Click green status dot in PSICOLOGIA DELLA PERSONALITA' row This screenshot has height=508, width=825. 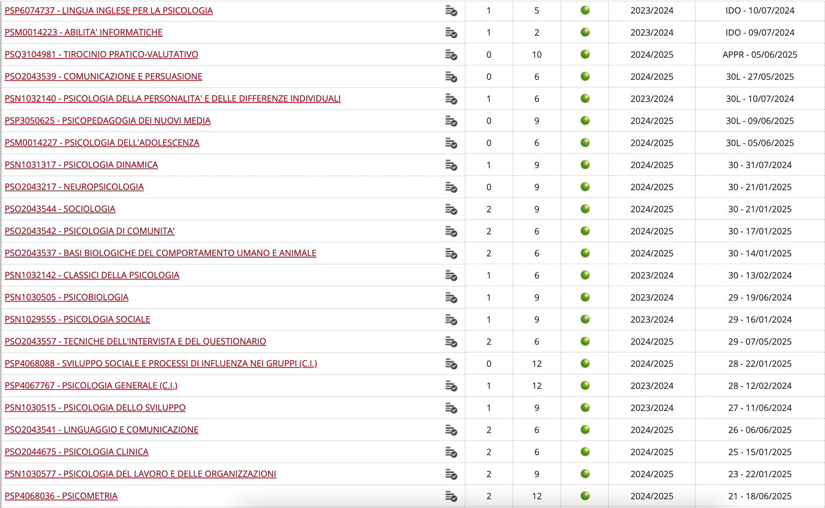585,98
